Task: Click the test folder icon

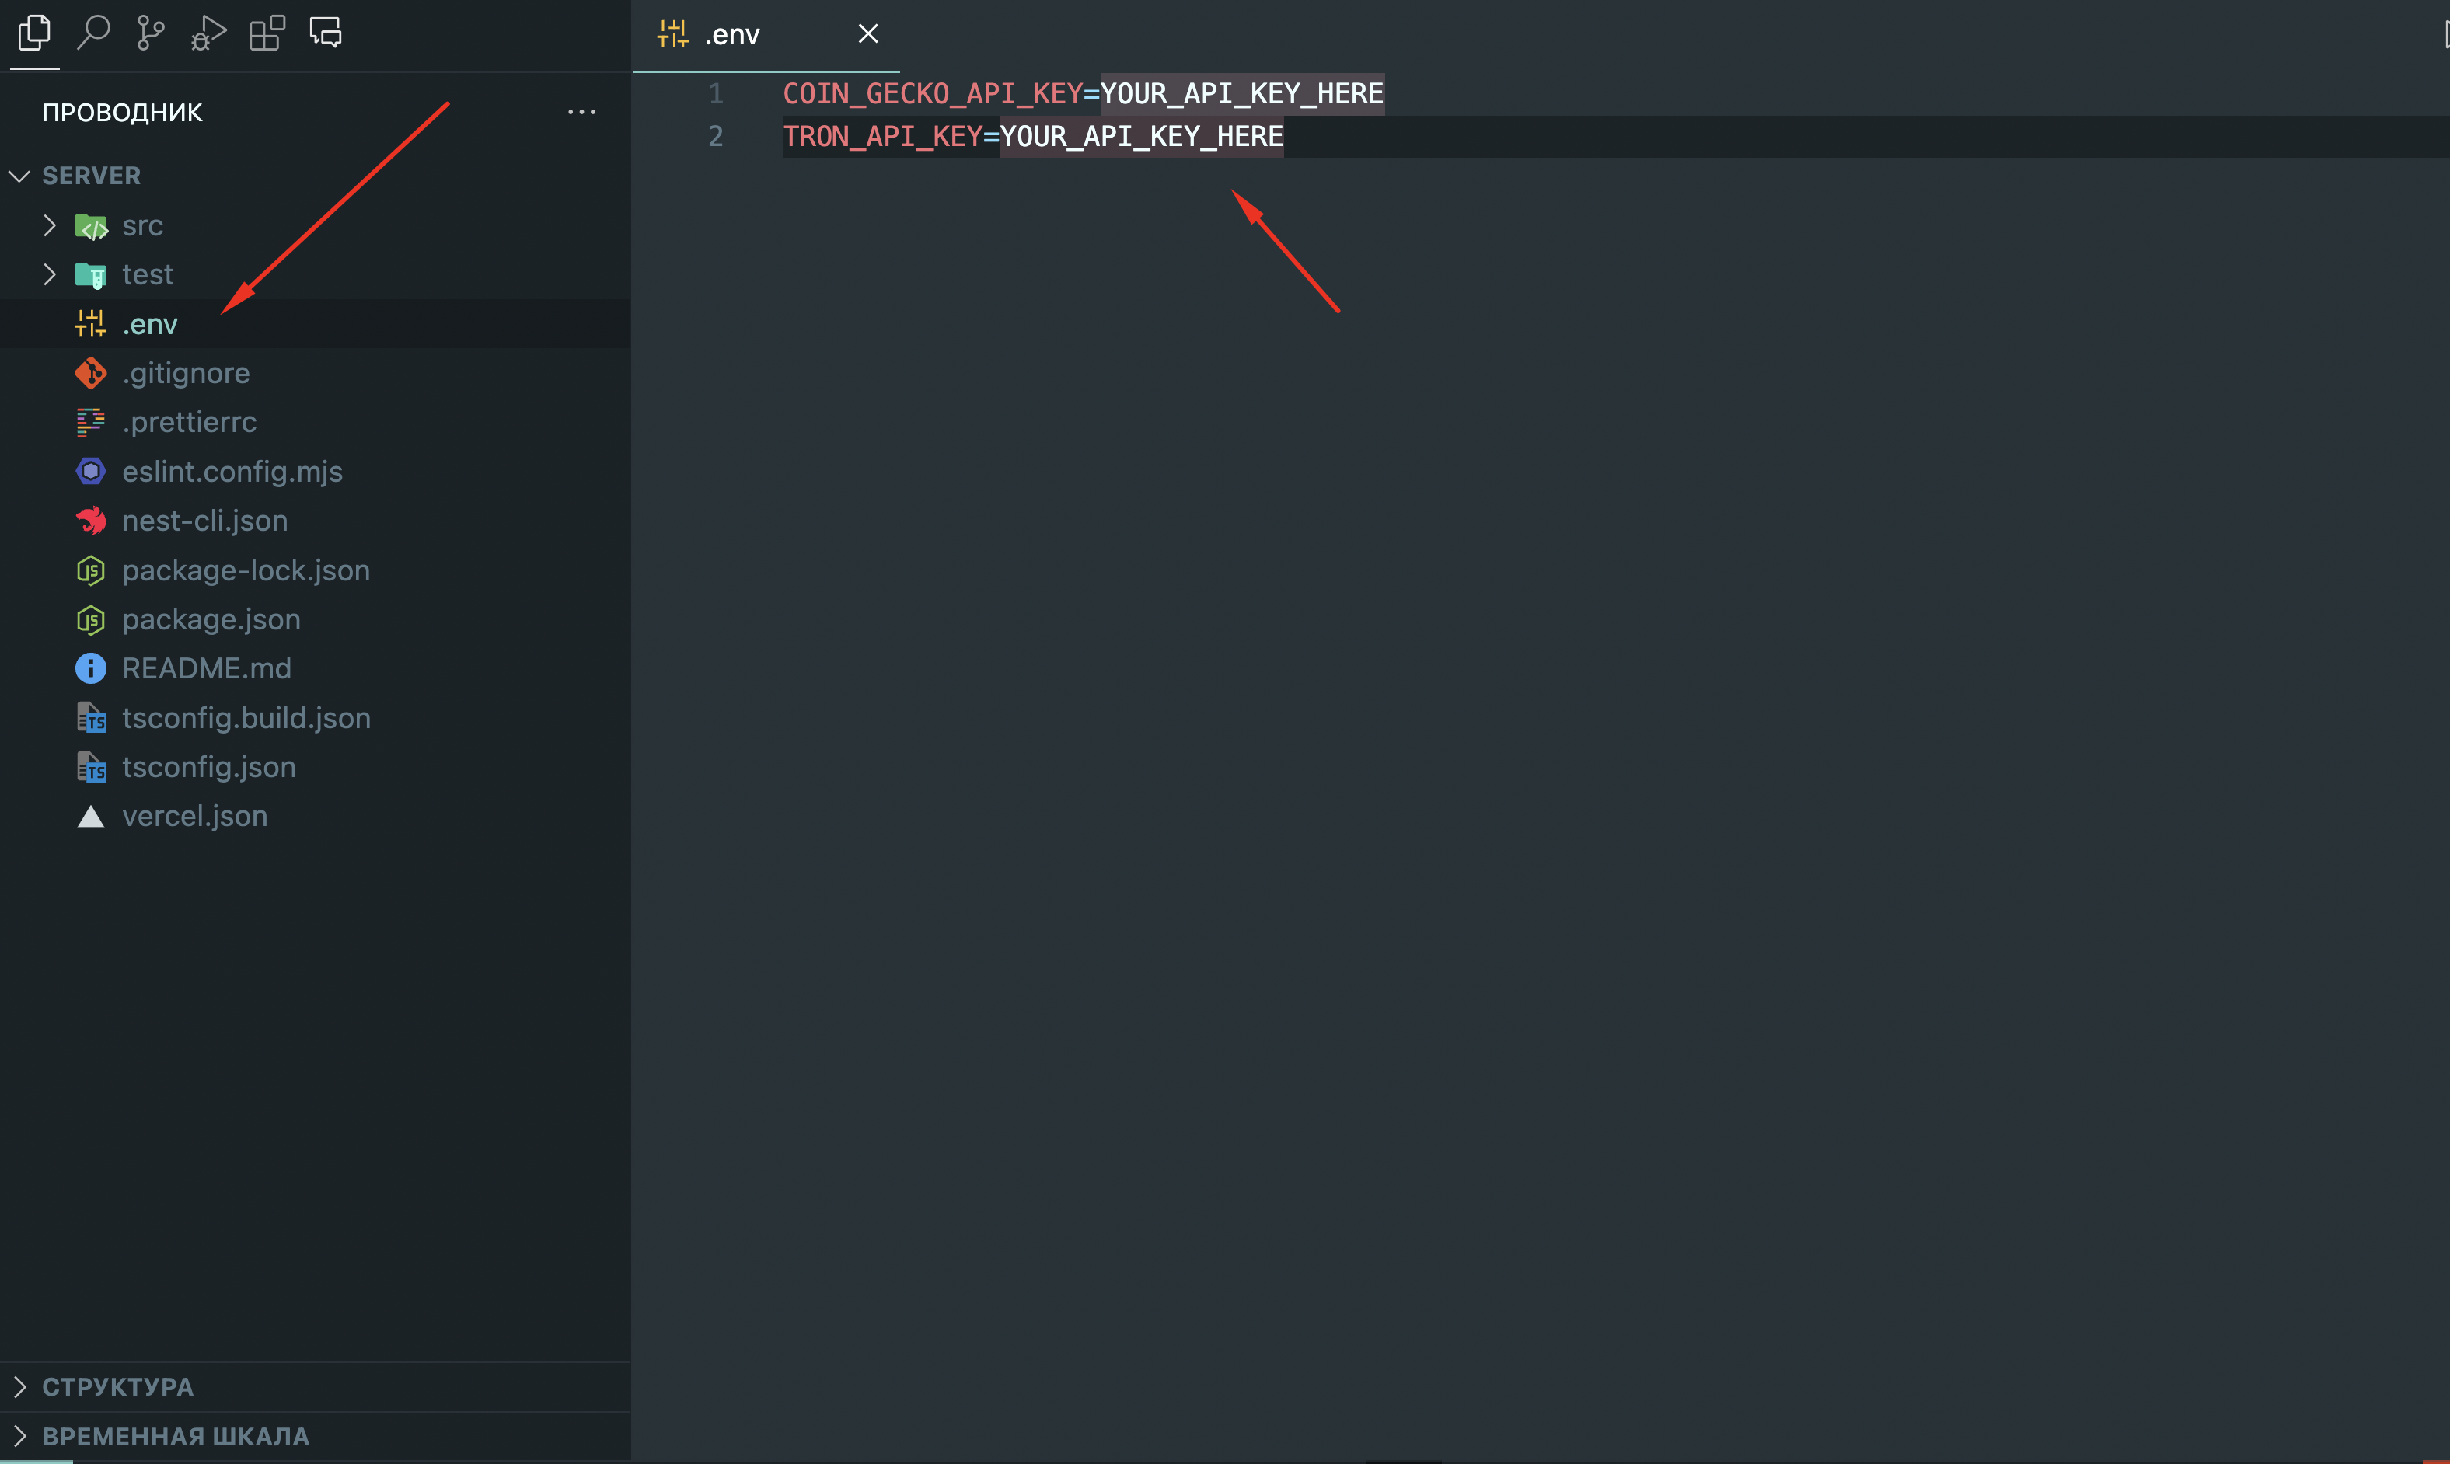Action: pos(91,275)
